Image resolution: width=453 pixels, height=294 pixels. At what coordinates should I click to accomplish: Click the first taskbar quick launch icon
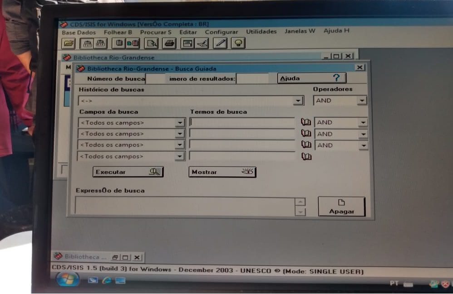(93, 280)
